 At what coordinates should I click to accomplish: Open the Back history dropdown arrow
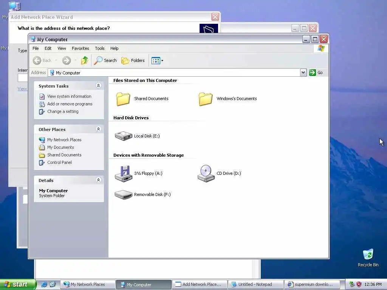pos(56,60)
